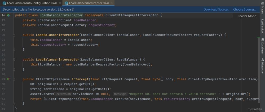This screenshot has height=112, width=265.
Task: Open the Database tool window
Action: [x=262, y=46]
